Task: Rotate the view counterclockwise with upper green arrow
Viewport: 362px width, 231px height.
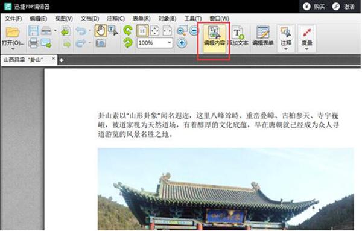Action: 128,31
